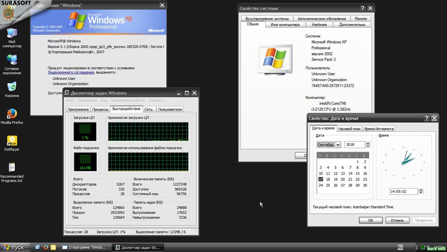Open Hardware tab in System Properties
447x252 pixels.
[x=319, y=25]
